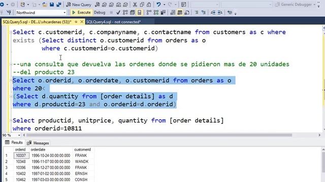Place cursor on 'where orderid=10811' line
The image size is (325, 182).
tap(47, 128)
